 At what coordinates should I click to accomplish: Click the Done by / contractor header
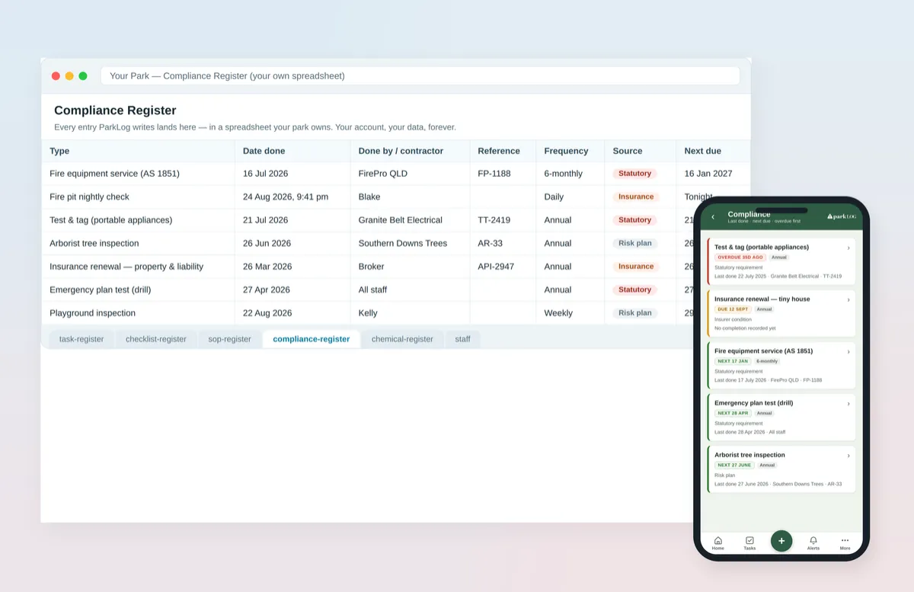coord(410,151)
